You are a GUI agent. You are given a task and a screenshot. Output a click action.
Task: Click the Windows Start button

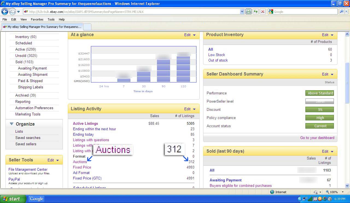pos(13,199)
